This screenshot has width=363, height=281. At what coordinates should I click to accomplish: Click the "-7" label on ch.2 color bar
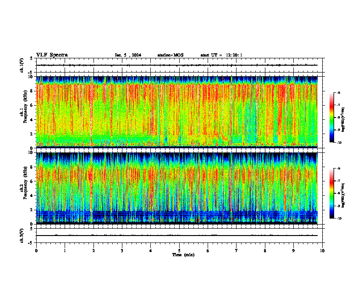[x=339, y=181]
